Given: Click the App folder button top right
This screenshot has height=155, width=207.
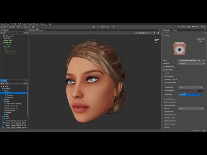Looking at the screenshot, I should (x=203, y=27).
